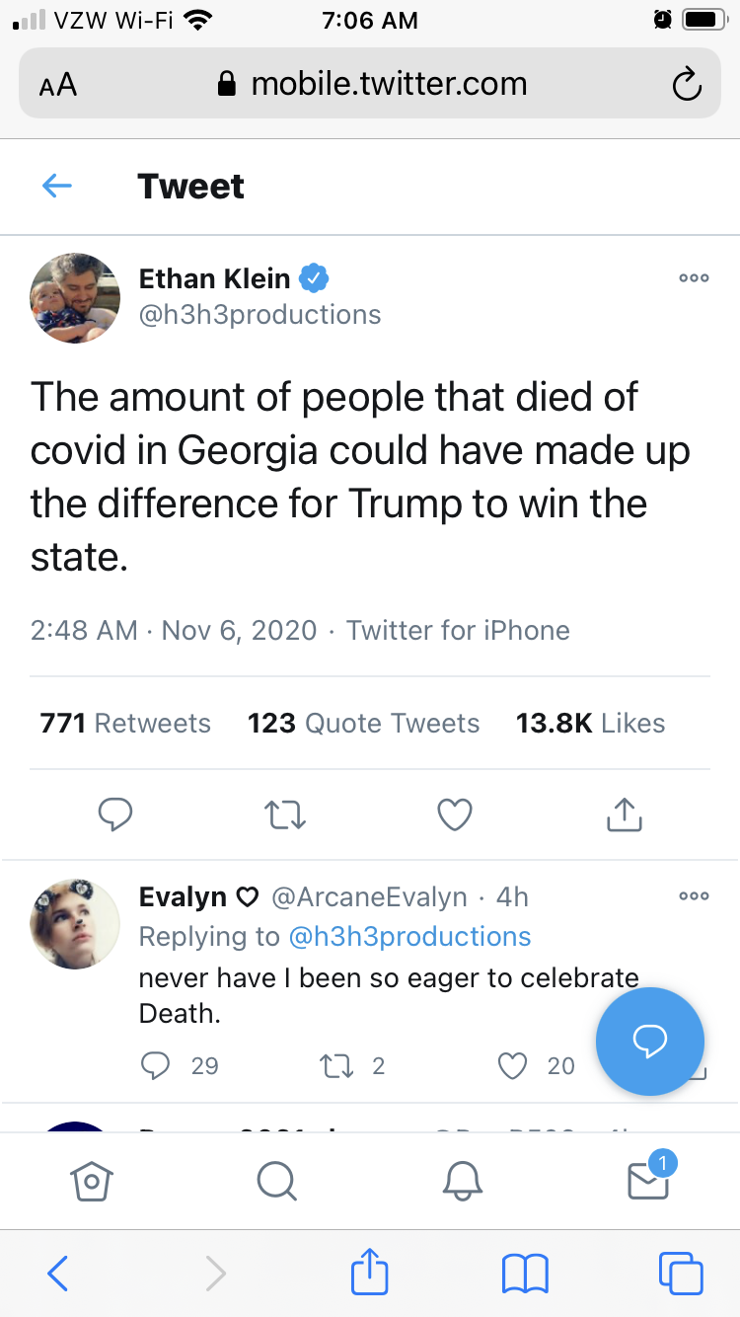Open the more options menu on Evalyn's reply
This screenshot has height=1317, width=740.
[x=694, y=896]
